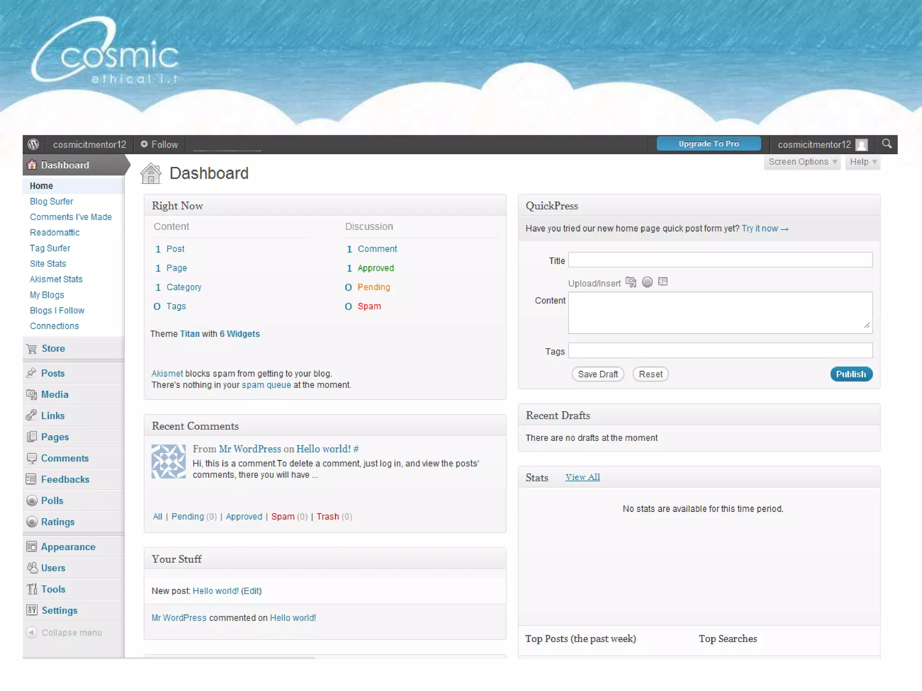The width and height of the screenshot is (922, 691).
Task: Open the Site Stats submenu item
Action: pos(48,264)
